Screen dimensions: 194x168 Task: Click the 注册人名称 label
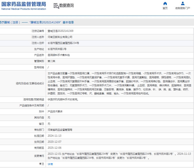pos(38,37)
